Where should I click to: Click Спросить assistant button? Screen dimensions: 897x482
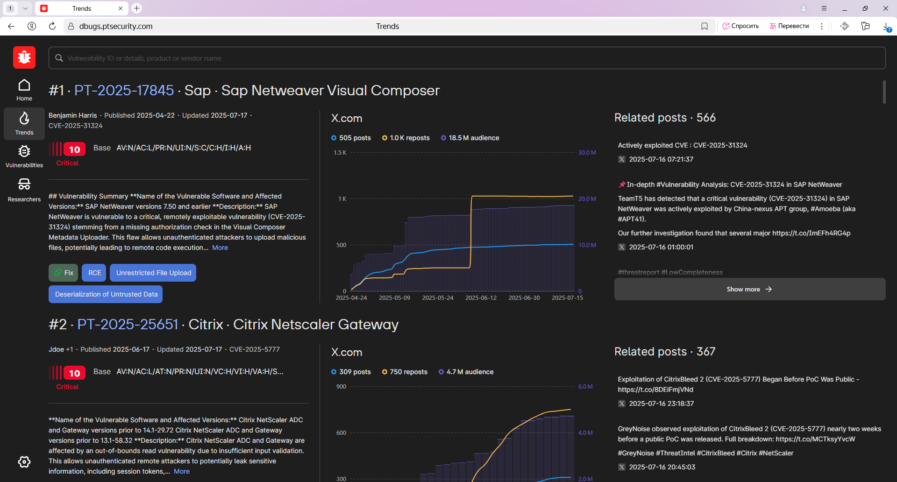click(x=741, y=26)
